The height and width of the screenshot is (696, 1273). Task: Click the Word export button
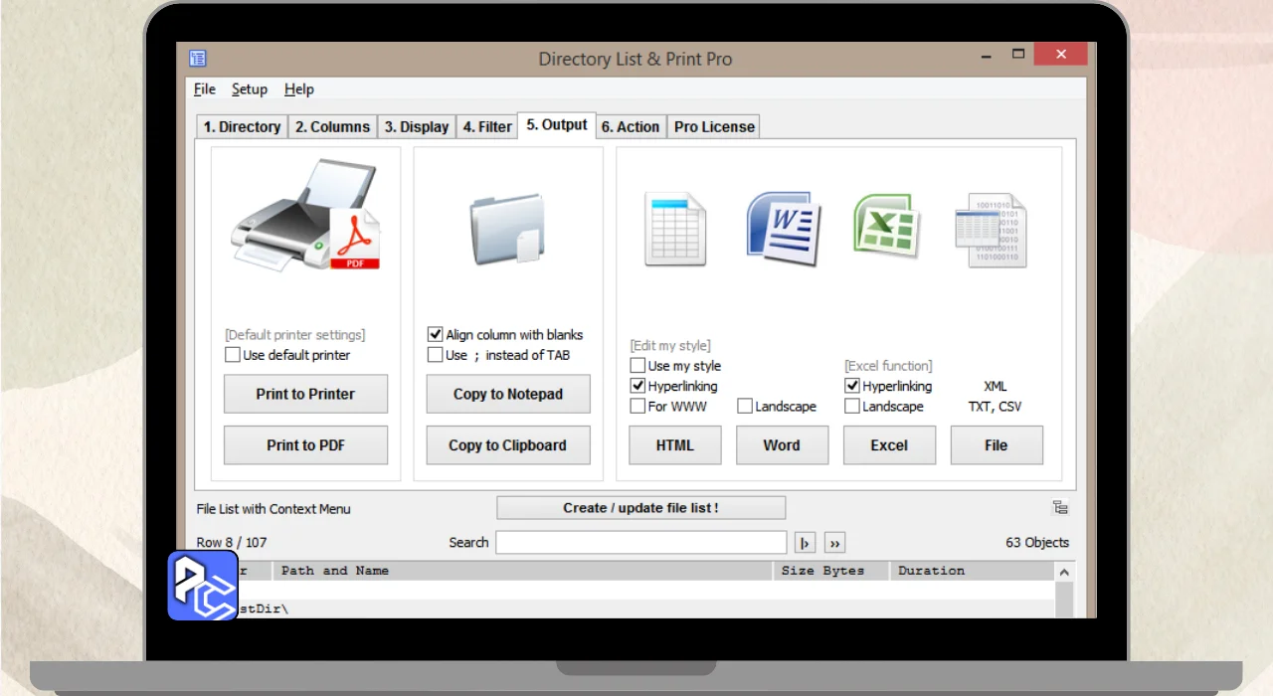pos(782,445)
